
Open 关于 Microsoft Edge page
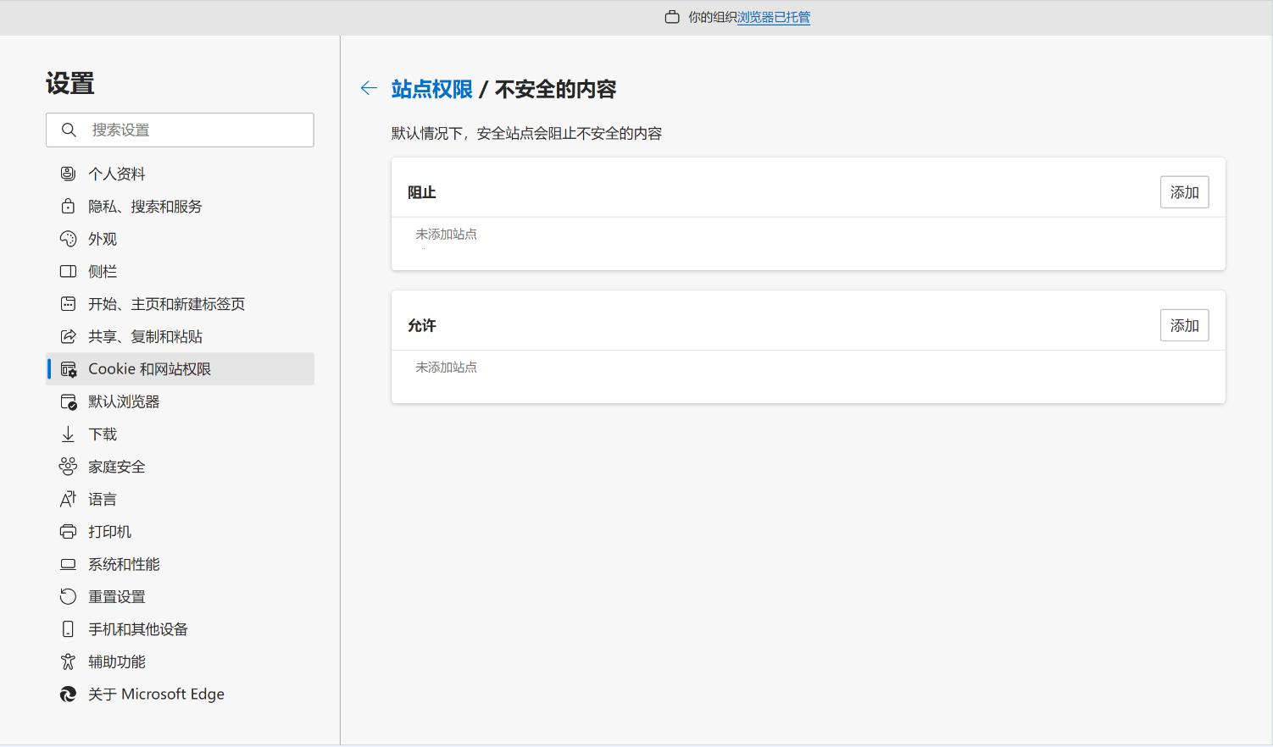(x=180, y=694)
